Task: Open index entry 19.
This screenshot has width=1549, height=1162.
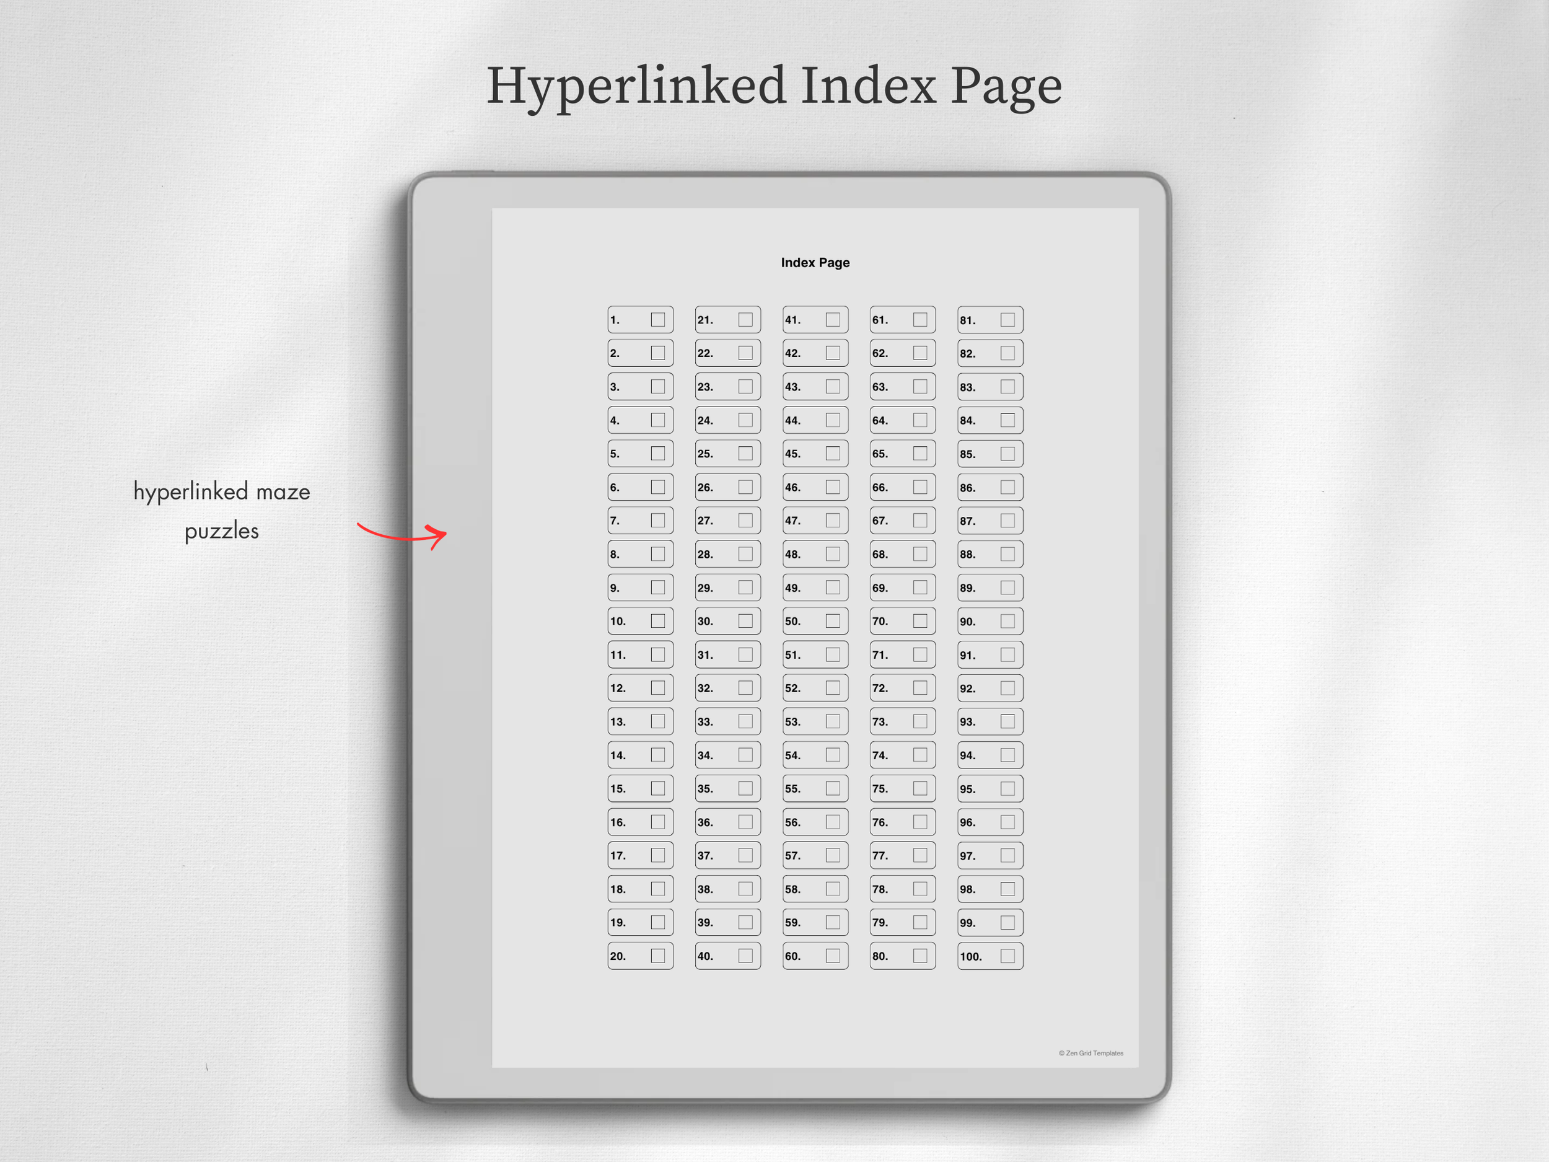Action: click(x=640, y=922)
